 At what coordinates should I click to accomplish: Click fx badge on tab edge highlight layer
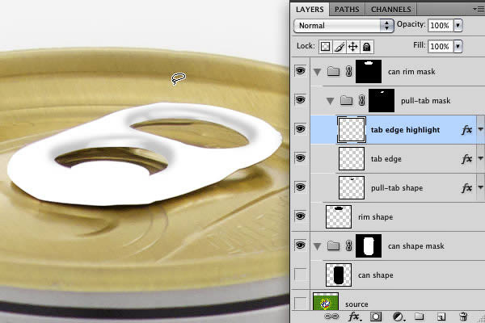point(466,130)
